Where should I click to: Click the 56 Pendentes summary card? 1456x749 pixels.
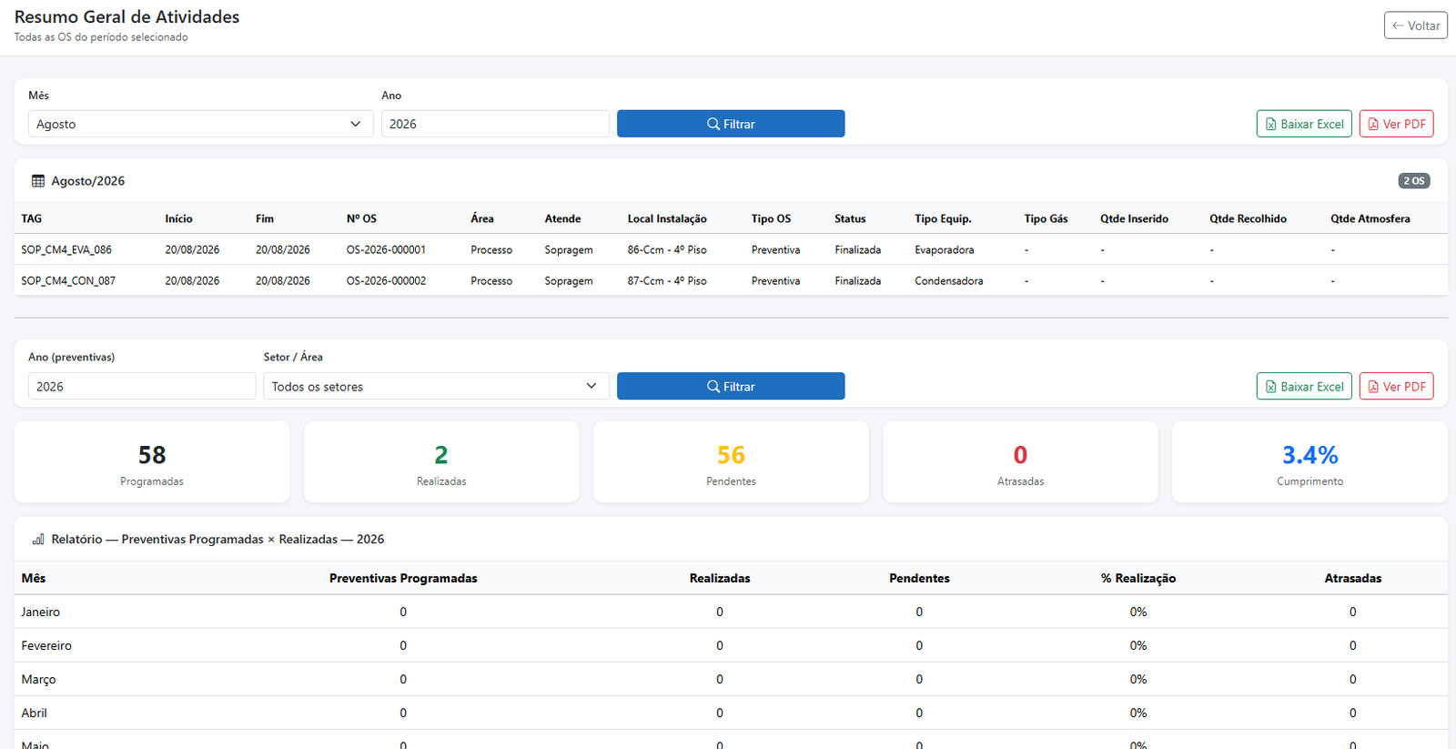click(731, 461)
